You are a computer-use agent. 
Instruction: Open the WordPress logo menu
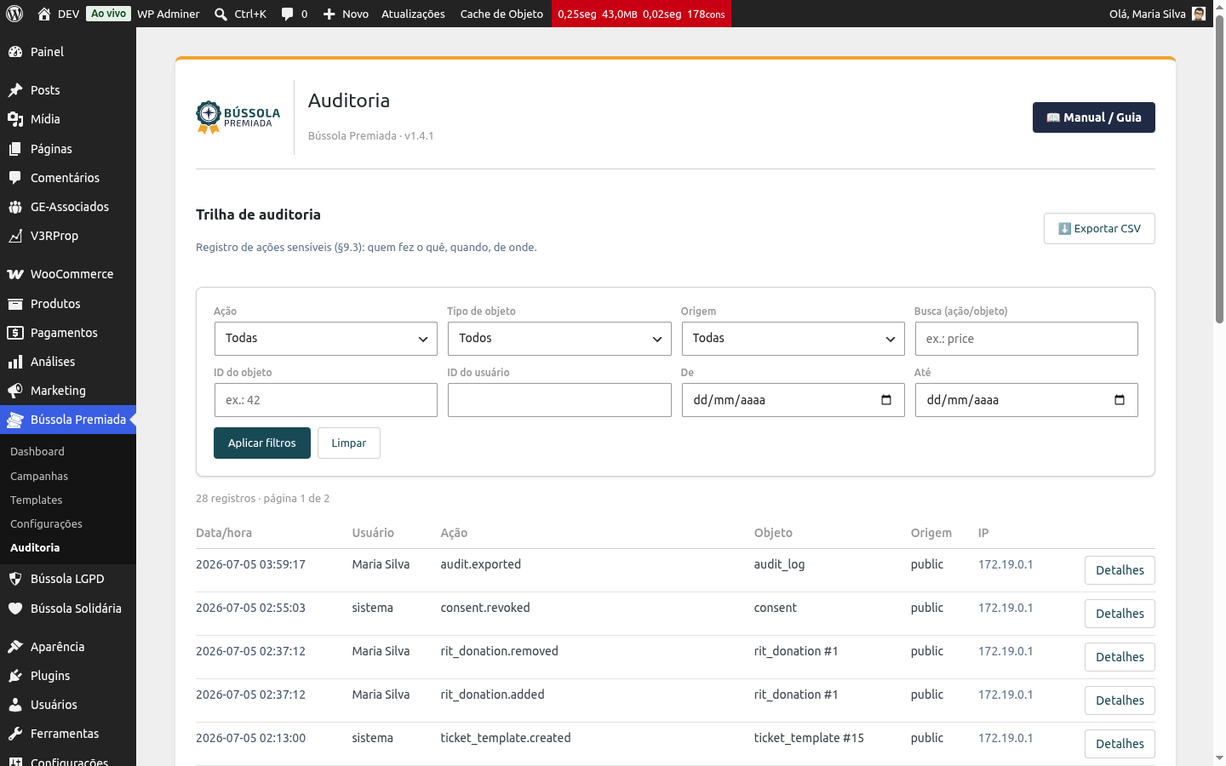14,14
